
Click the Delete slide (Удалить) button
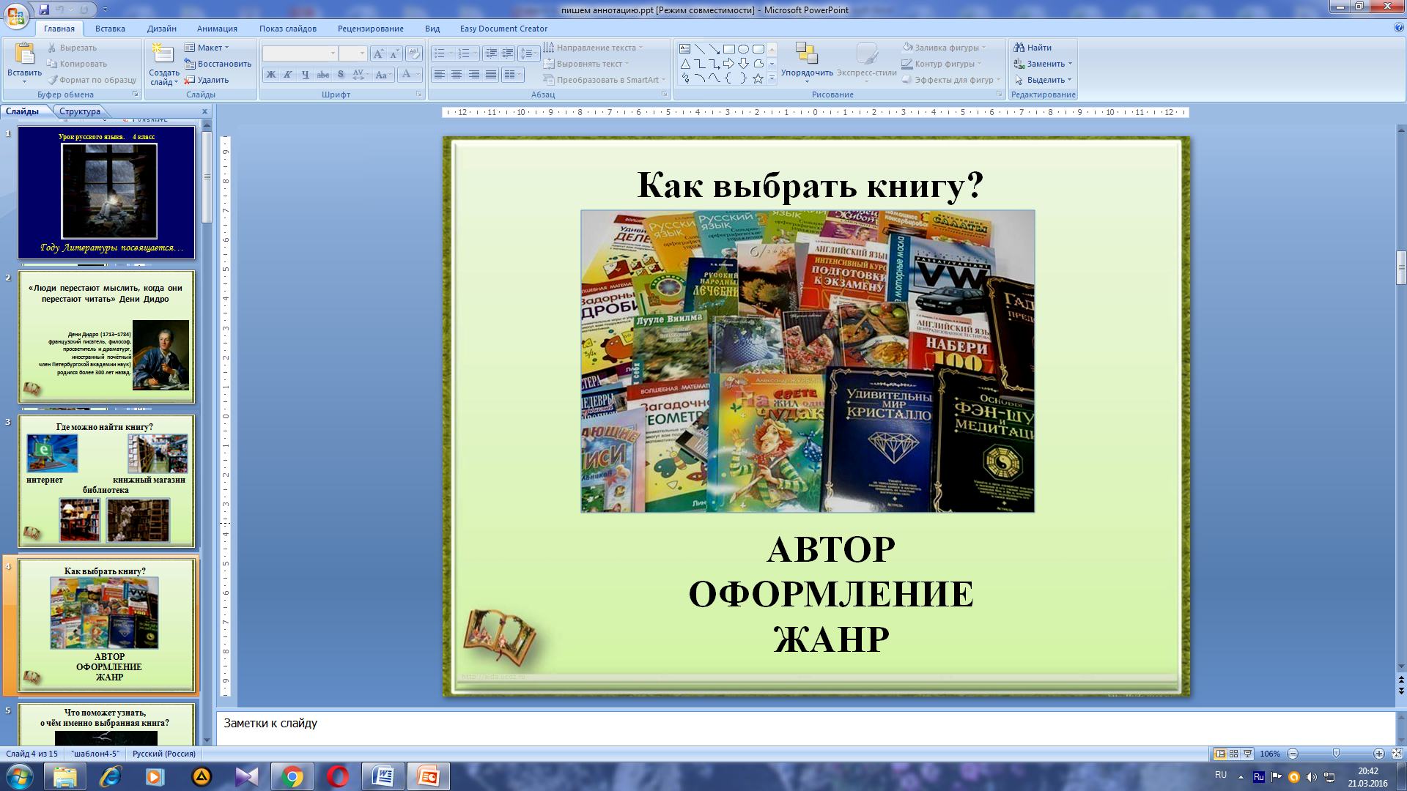tap(206, 80)
